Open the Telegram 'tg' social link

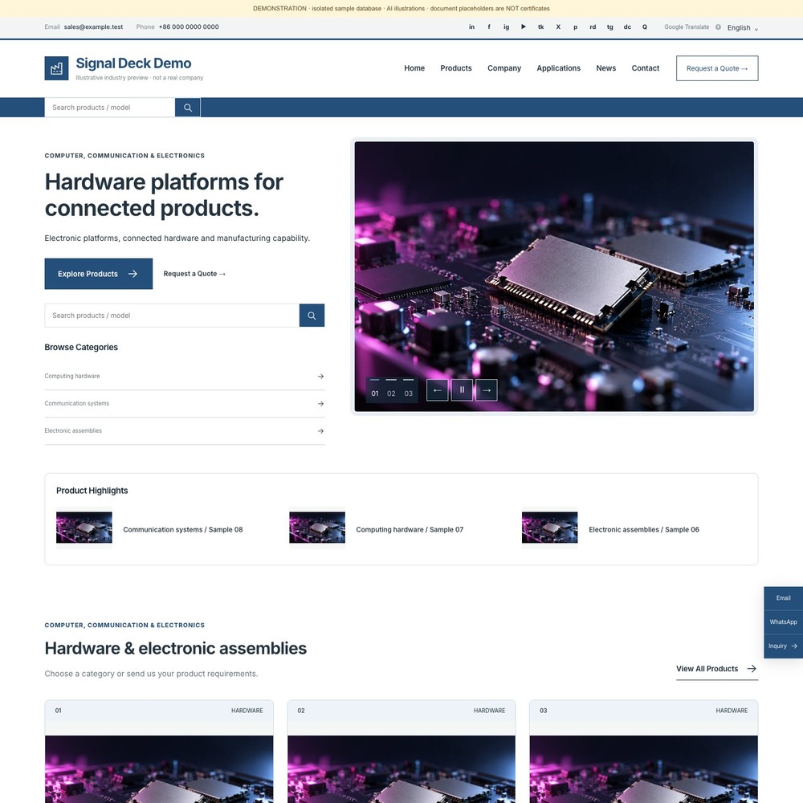(x=610, y=27)
